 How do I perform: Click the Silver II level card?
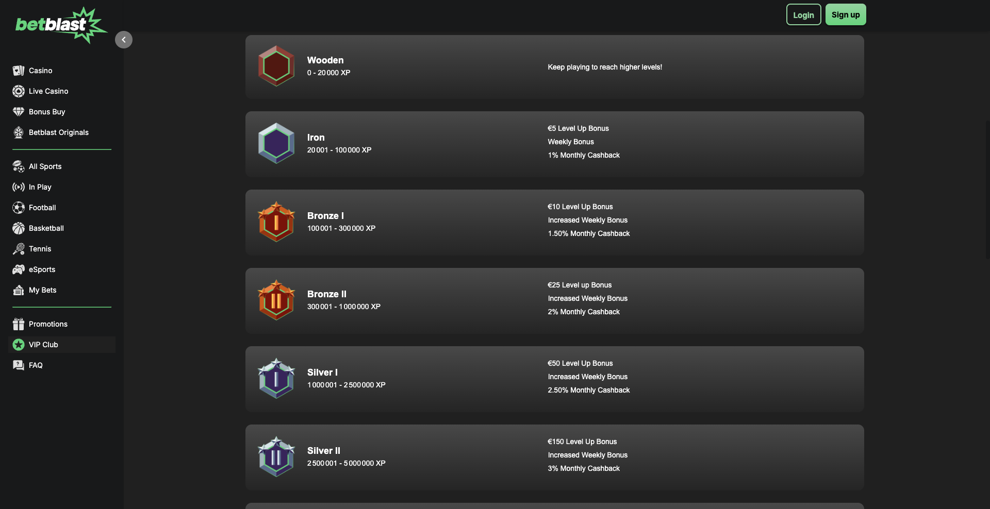coord(554,457)
